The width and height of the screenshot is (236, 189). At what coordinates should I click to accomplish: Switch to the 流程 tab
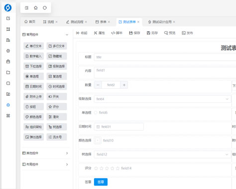pyautogui.click(x=49, y=22)
